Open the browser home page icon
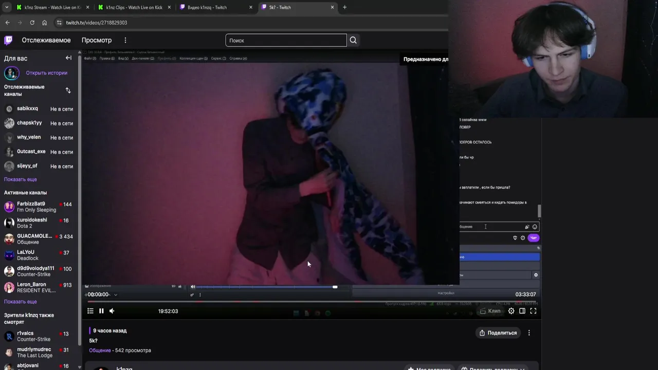Viewport: 658px width, 370px height. point(44,23)
